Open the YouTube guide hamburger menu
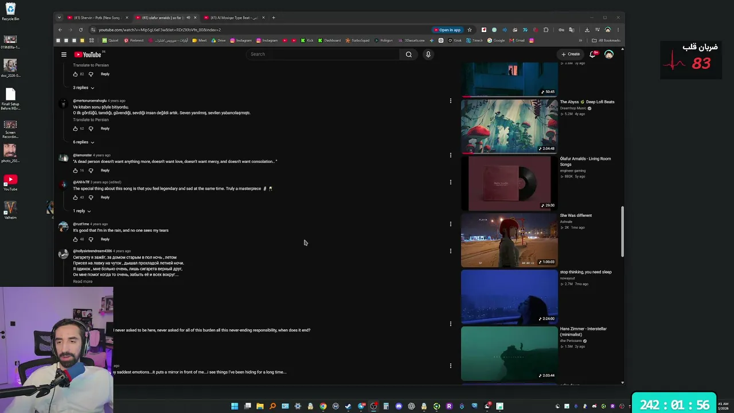 click(x=64, y=54)
